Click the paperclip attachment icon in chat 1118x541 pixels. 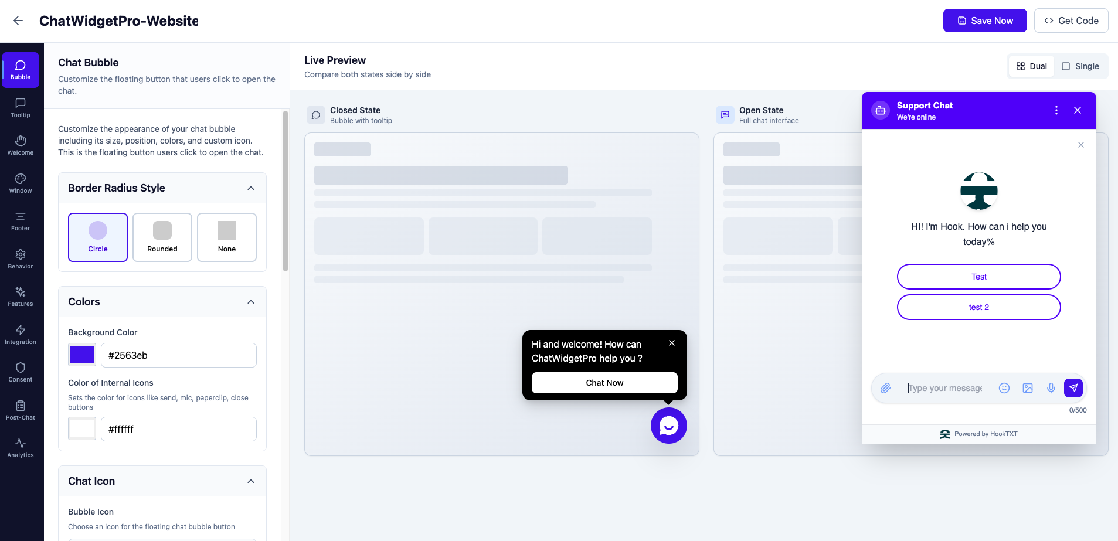[885, 387]
